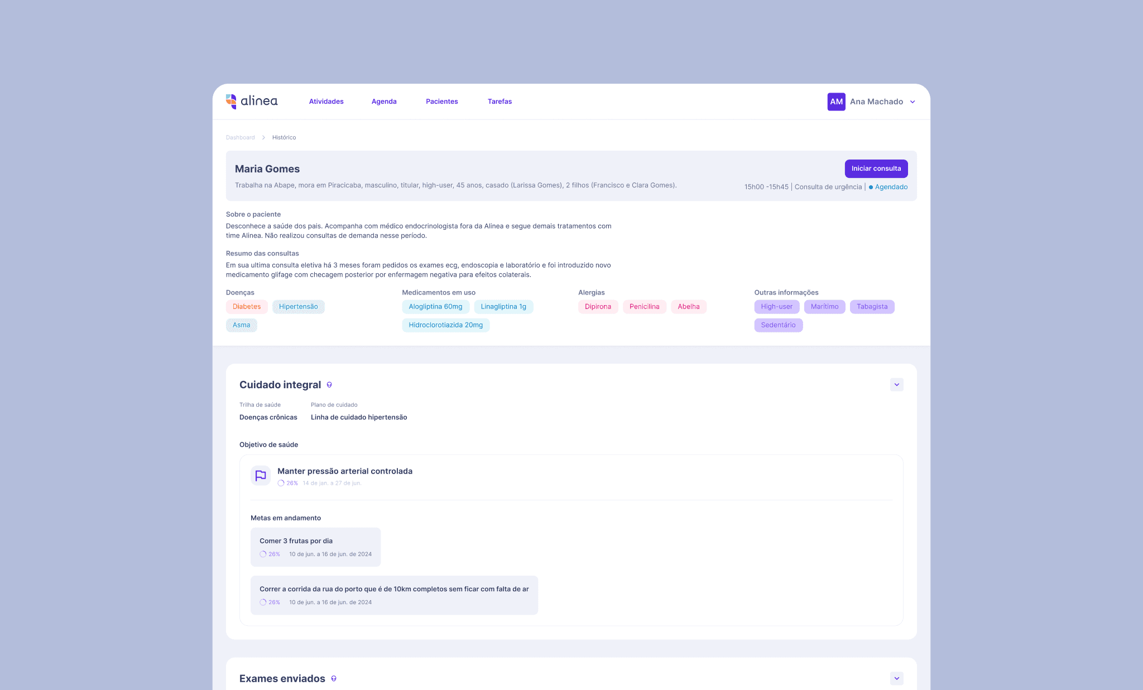Click the icon beside Cuidado integral title
Screen dimensions: 1143x690
point(329,385)
